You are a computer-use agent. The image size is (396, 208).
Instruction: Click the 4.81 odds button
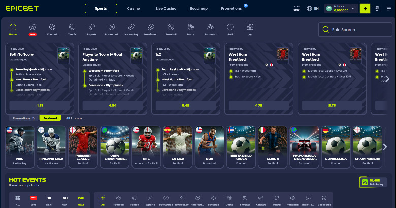[40, 106]
